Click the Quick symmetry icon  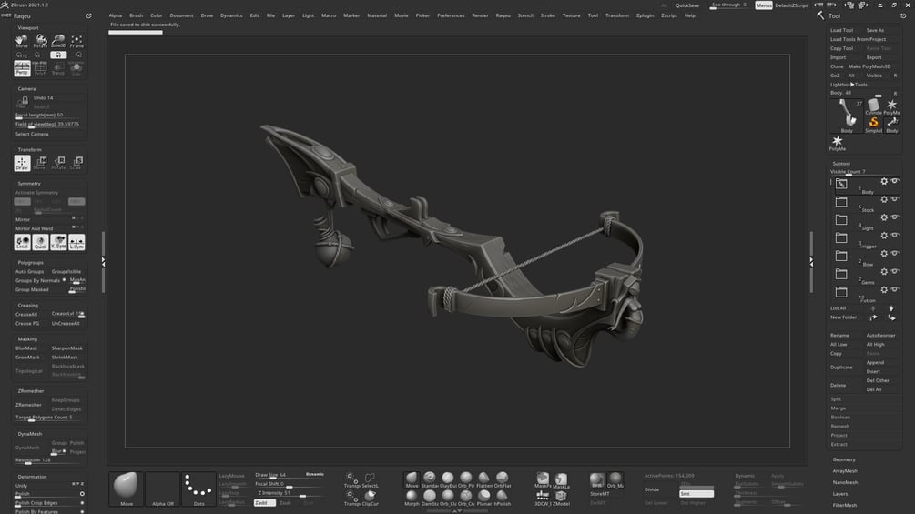40,242
